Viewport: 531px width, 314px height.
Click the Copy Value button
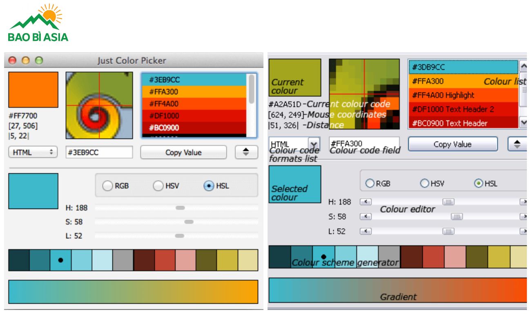[x=453, y=144]
